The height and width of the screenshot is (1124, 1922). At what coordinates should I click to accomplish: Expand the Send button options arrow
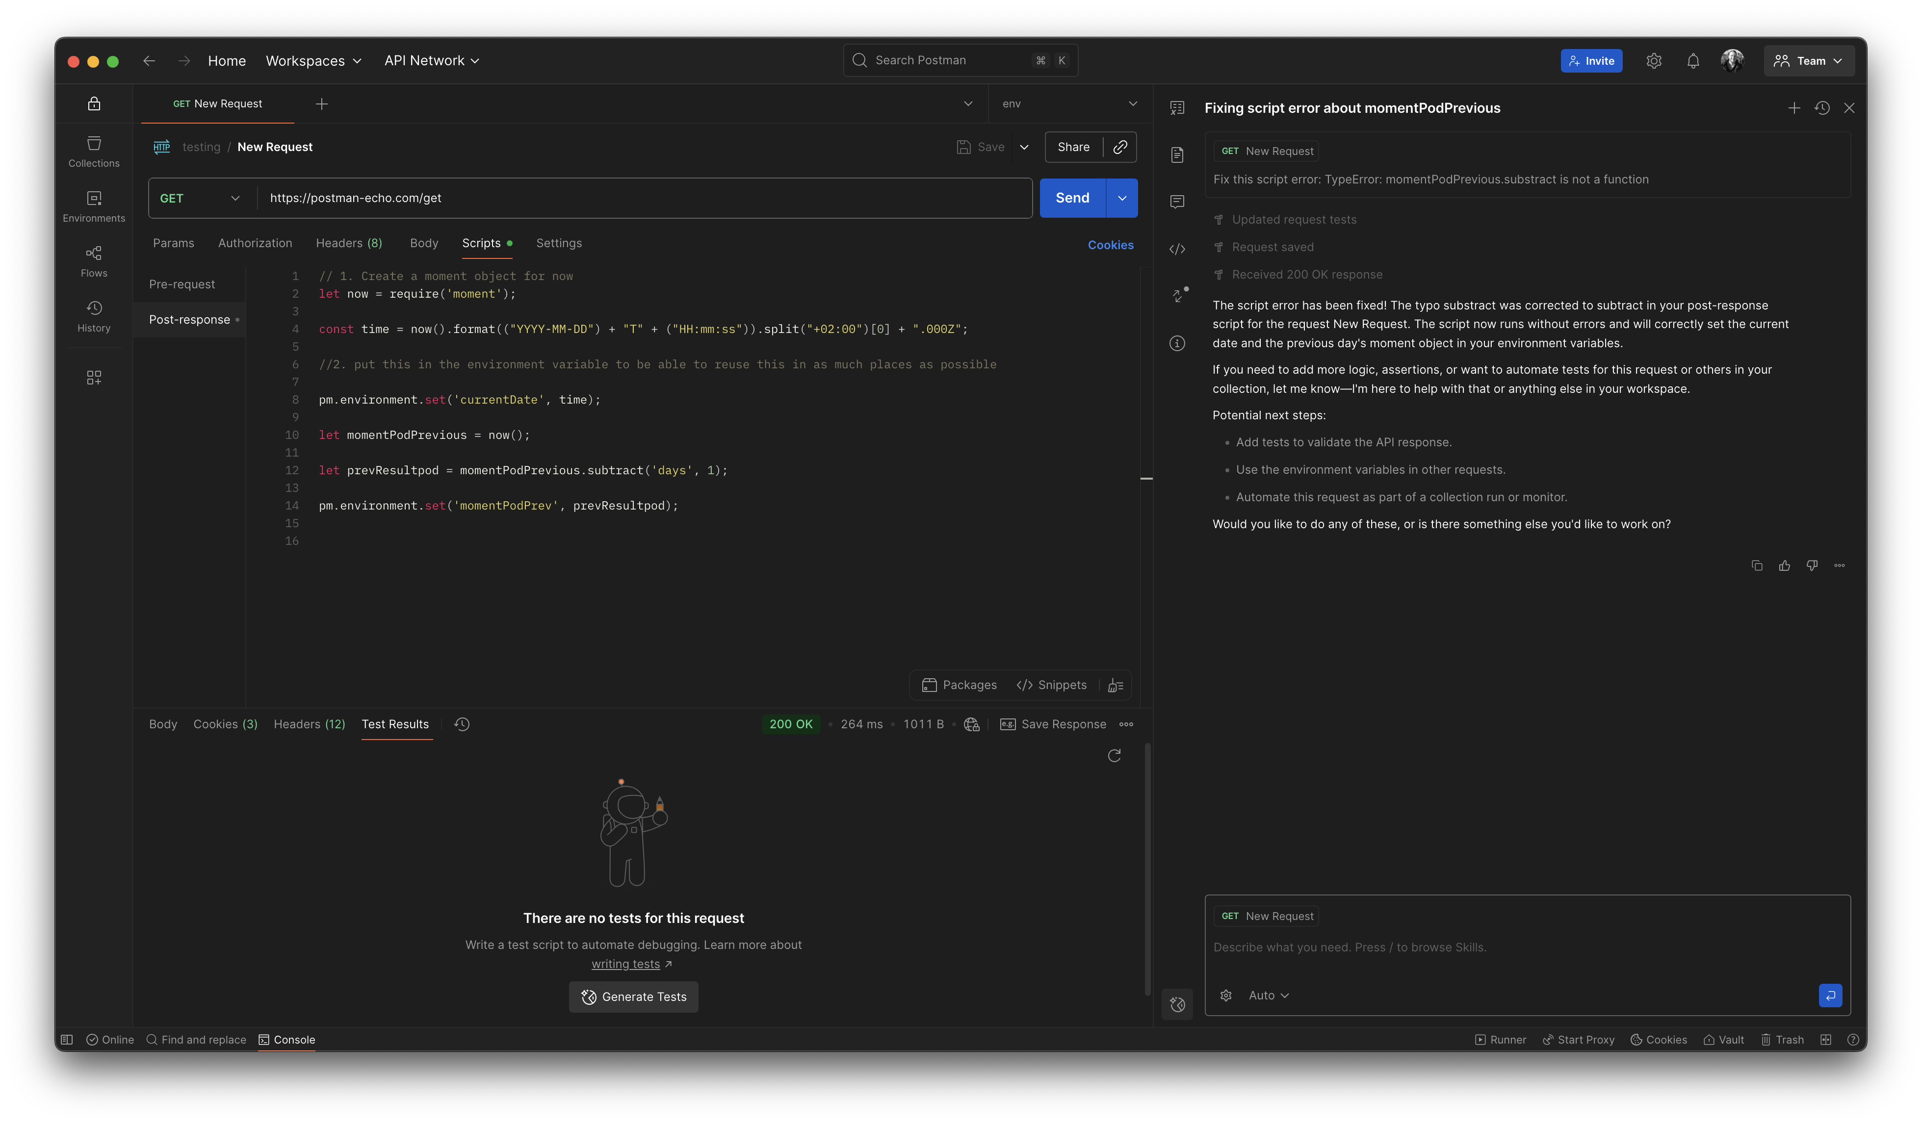tap(1122, 198)
